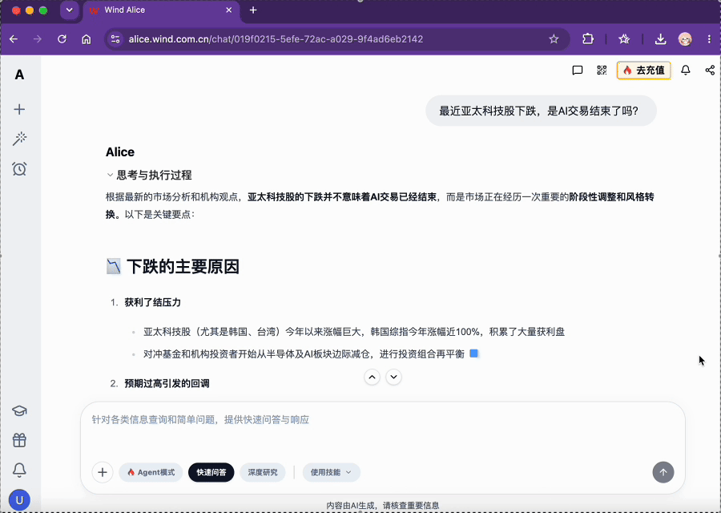Open browser extensions puzzle icon
Image resolution: width=721 pixels, height=513 pixels.
(x=588, y=39)
